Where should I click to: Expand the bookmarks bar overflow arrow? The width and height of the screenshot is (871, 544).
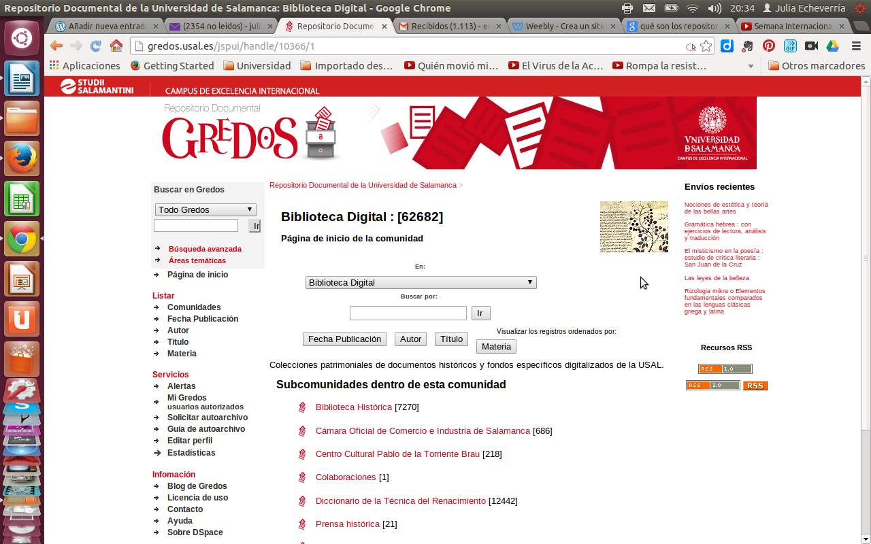[x=751, y=66]
